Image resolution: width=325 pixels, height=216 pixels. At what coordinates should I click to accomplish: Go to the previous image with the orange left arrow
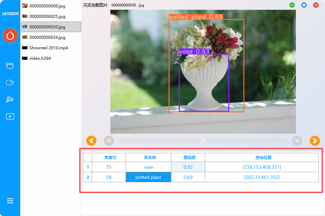click(x=91, y=141)
